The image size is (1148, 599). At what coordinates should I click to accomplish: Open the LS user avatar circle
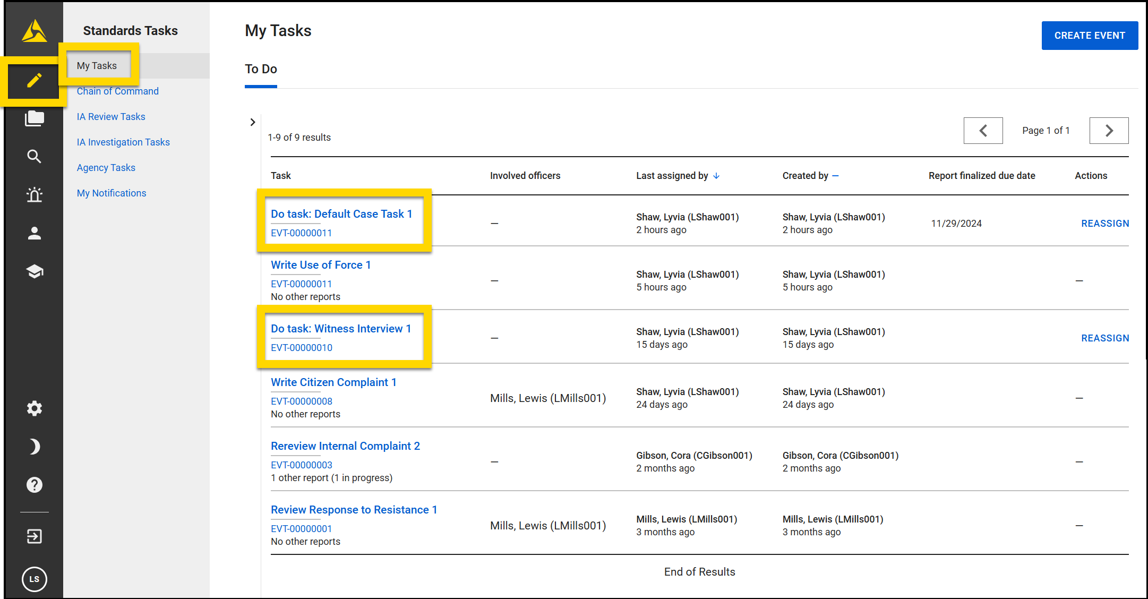(x=34, y=579)
